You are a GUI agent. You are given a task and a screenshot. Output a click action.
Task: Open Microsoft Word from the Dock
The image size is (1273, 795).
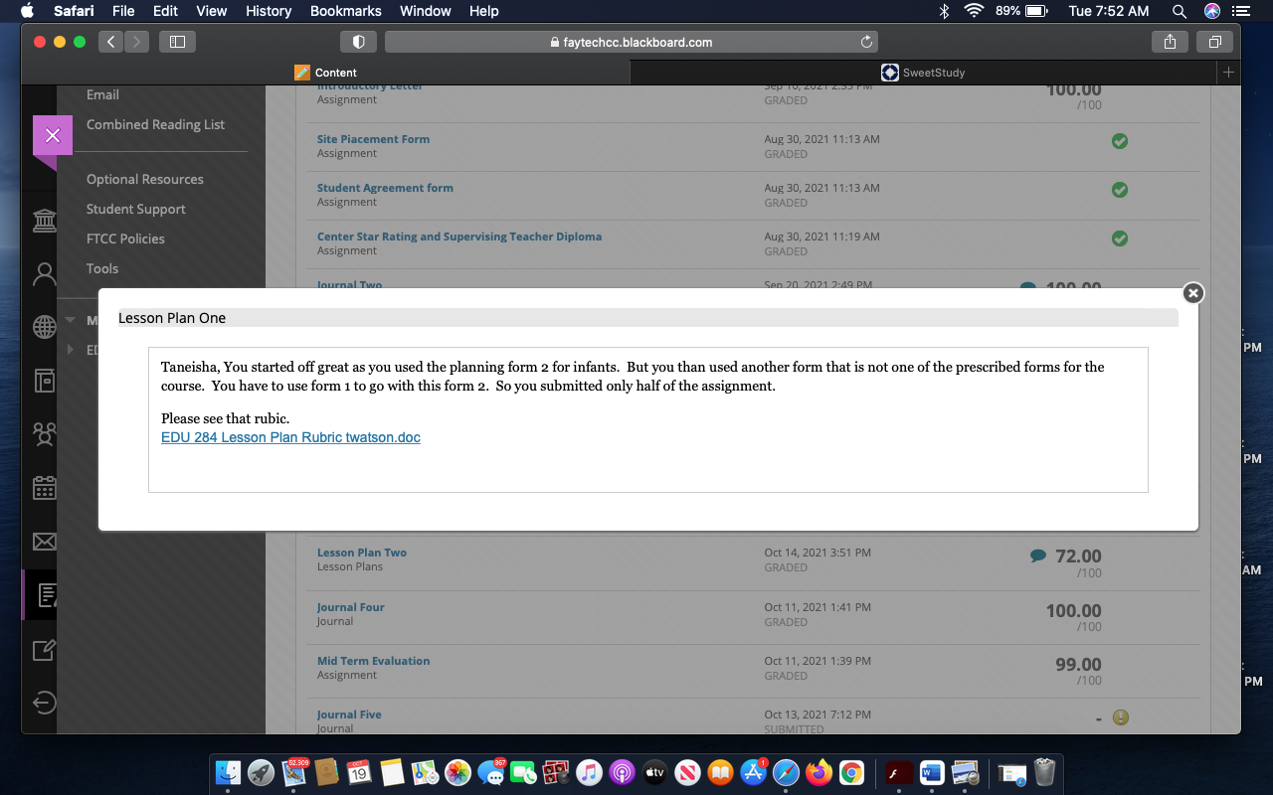pos(932,772)
